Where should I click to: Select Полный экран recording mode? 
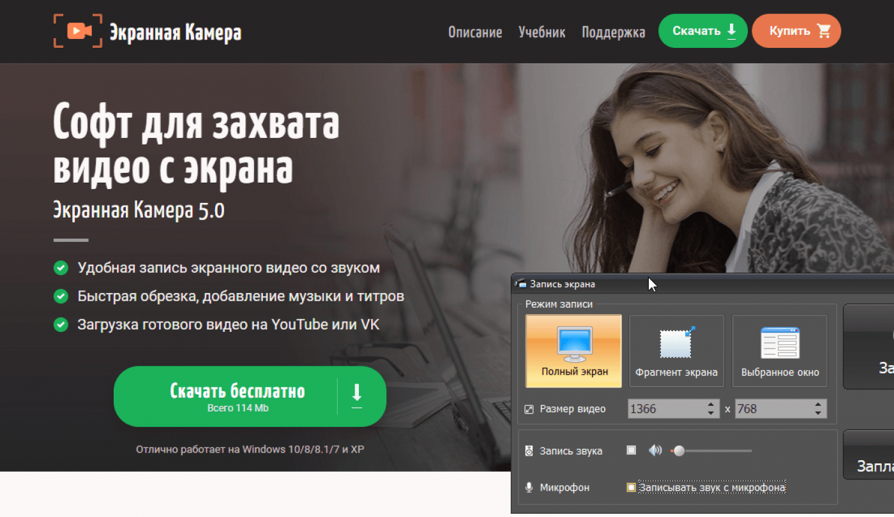tap(574, 351)
